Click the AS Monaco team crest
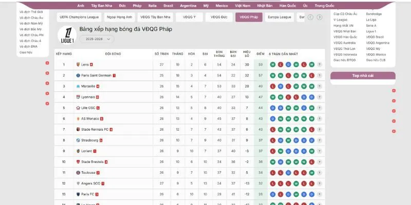This screenshot has width=411, height=205. click(x=78, y=118)
